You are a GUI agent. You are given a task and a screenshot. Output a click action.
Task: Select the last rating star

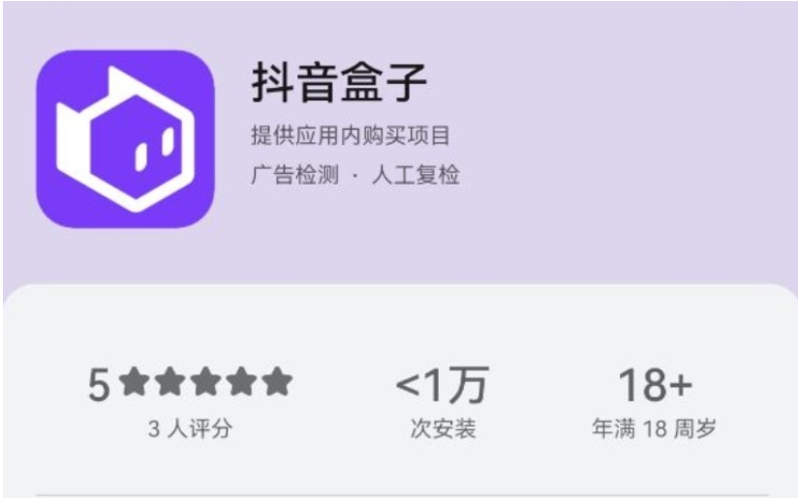[x=277, y=382]
